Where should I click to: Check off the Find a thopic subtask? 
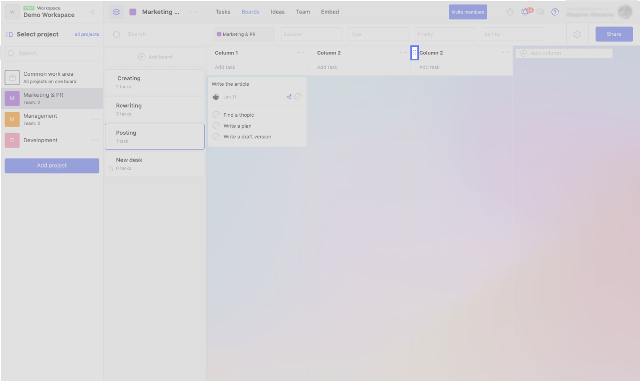216,115
